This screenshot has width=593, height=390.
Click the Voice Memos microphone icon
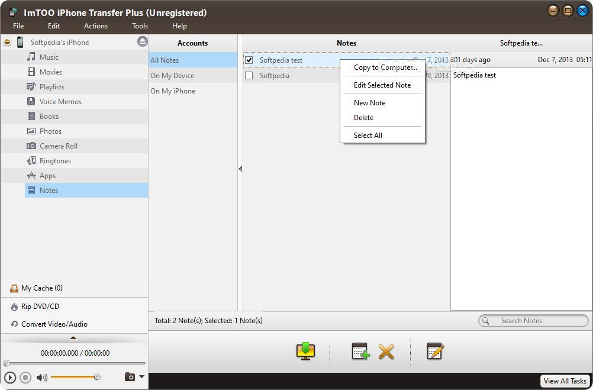(x=31, y=101)
